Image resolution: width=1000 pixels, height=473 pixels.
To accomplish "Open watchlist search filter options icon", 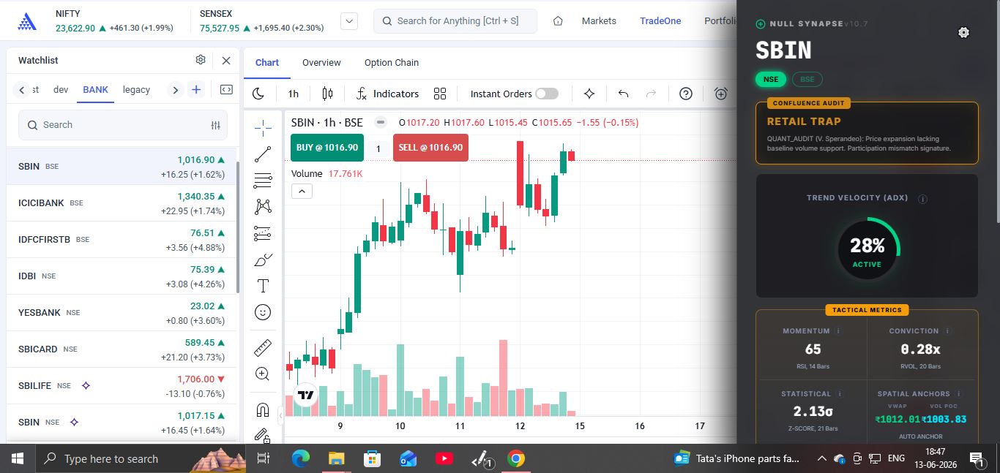I will tap(215, 125).
